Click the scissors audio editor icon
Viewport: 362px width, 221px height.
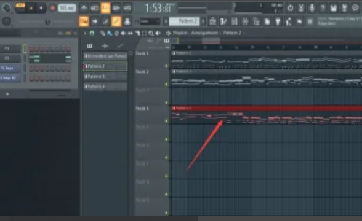point(301,9)
